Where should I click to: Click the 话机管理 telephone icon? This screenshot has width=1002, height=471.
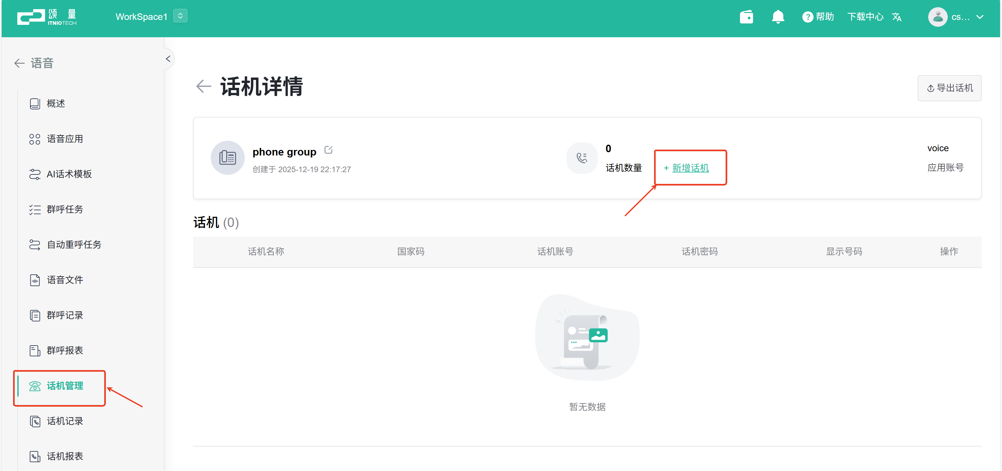click(35, 386)
